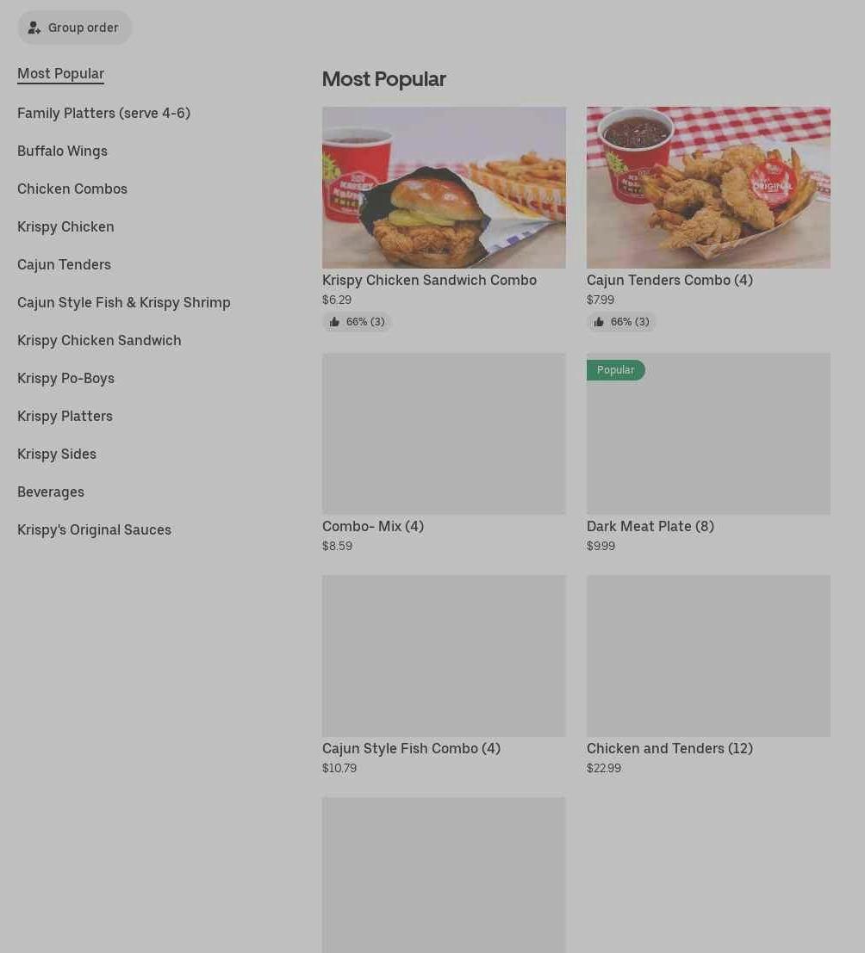Go to Family Platters (serve 4-6) category

103,113
